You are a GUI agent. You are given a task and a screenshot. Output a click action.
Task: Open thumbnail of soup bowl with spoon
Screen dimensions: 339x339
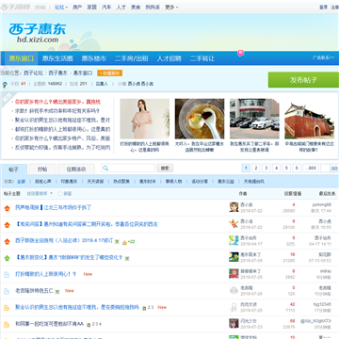click(200, 119)
